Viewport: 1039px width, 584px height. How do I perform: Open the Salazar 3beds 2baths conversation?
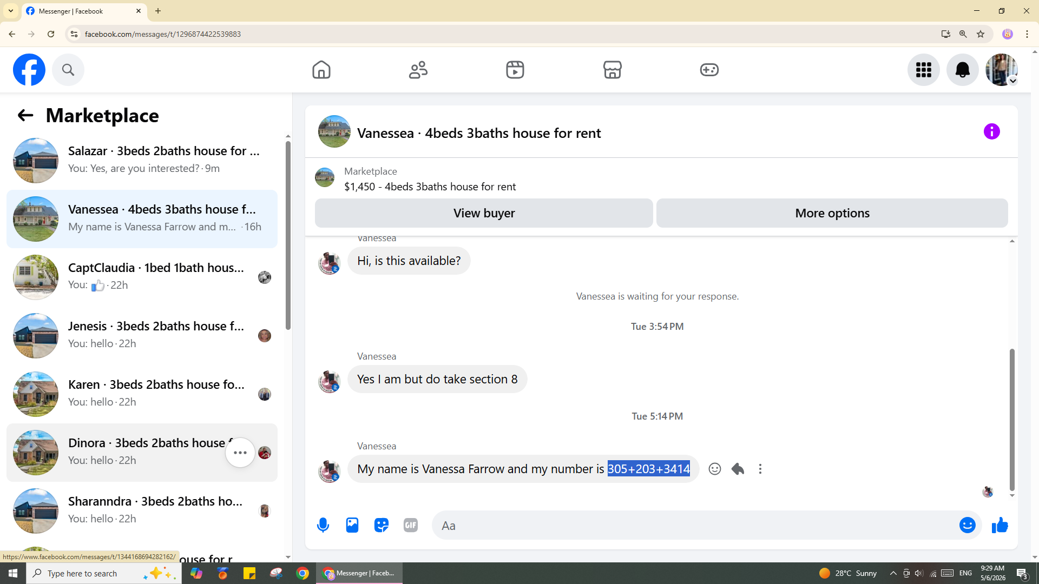(142, 161)
